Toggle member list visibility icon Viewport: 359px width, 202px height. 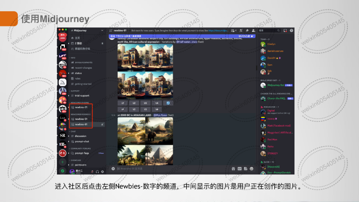[x=253, y=31]
